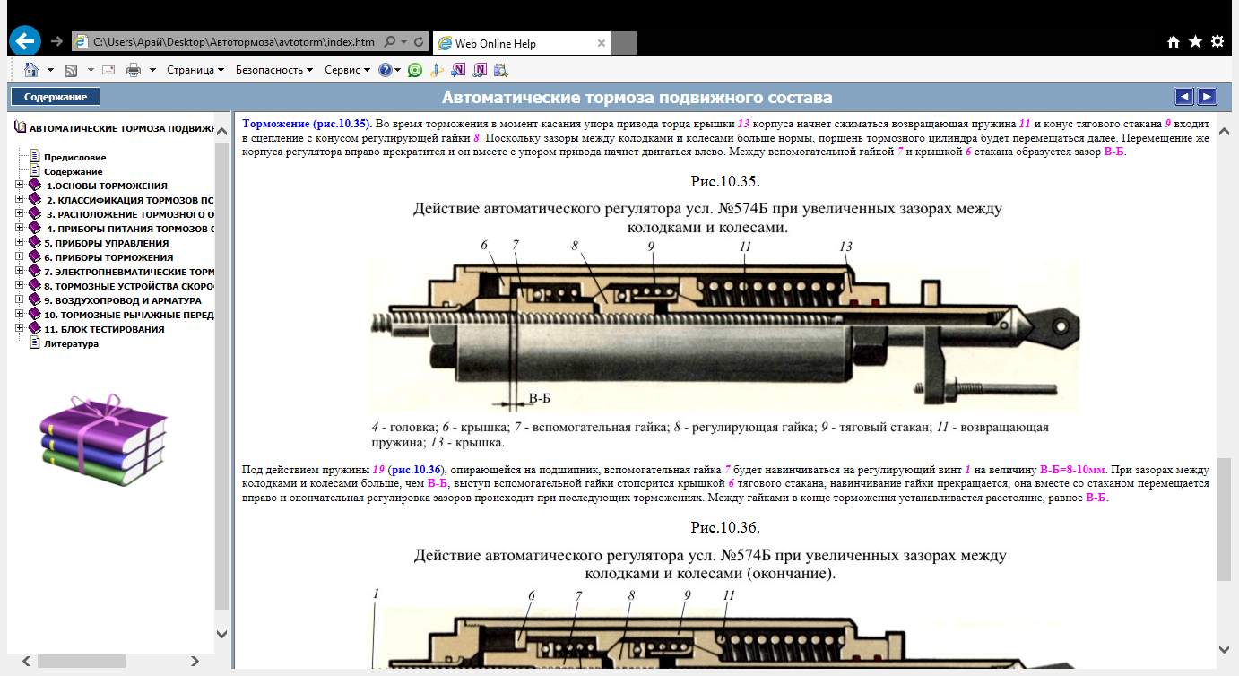Viewport: 1239px width, 676px height.
Task: Select the Web Online Help tab
Action: [522, 43]
